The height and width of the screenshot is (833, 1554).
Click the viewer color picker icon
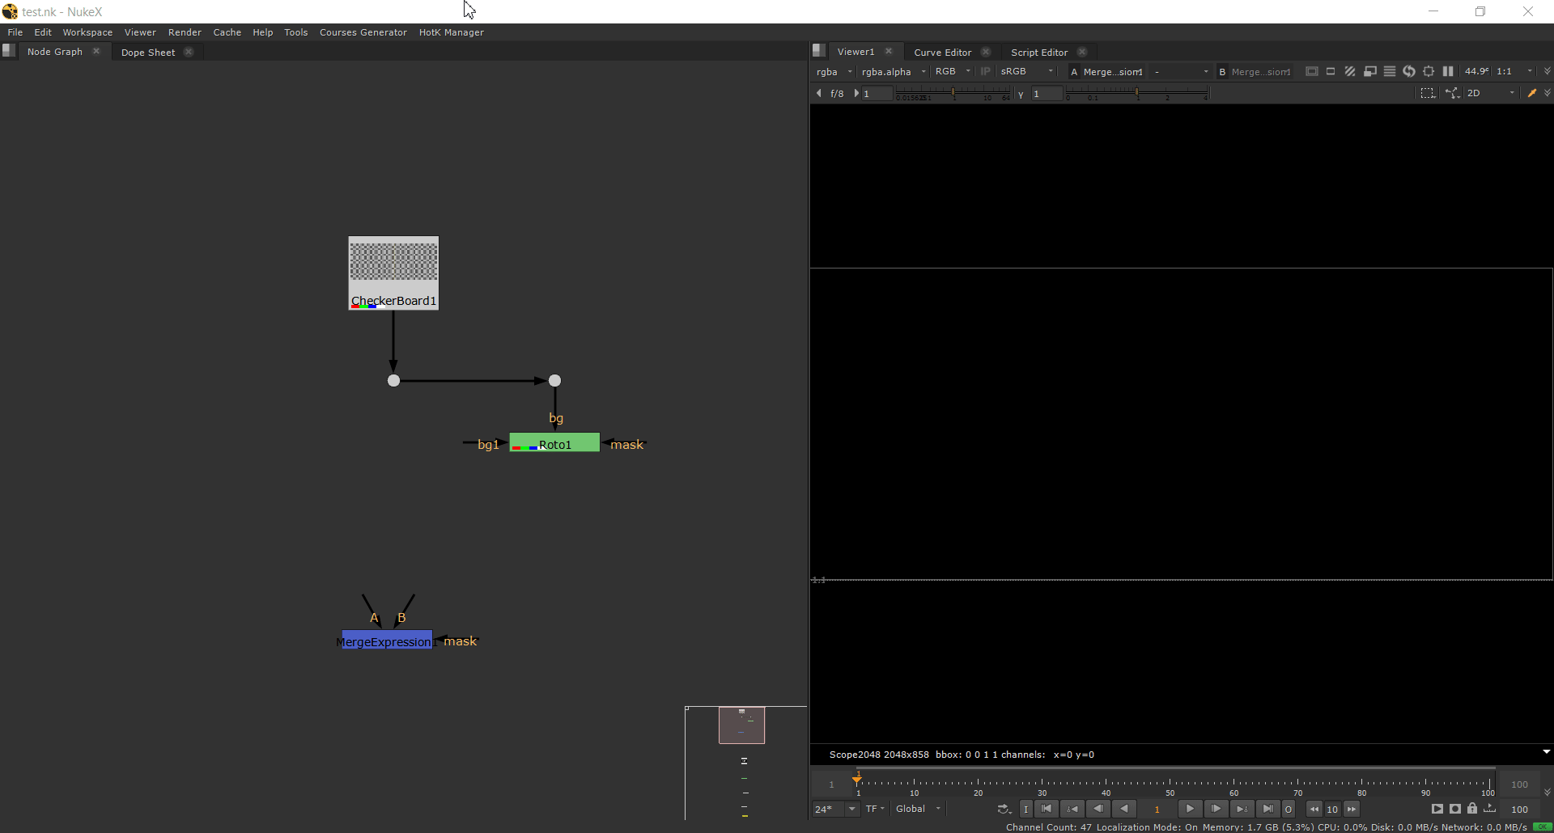pos(1531,93)
